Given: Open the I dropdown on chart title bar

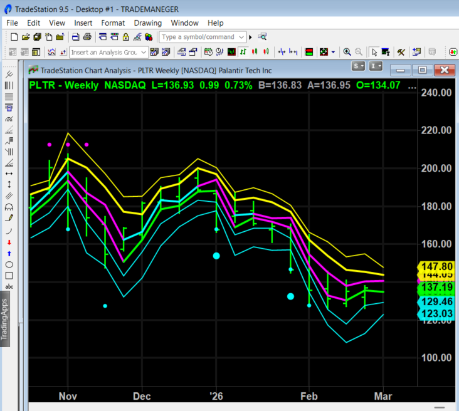Looking at the screenshot, I should [376, 66].
